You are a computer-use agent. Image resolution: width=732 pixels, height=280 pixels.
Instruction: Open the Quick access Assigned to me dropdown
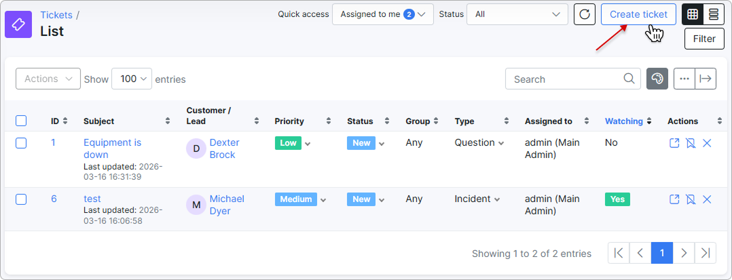(383, 14)
